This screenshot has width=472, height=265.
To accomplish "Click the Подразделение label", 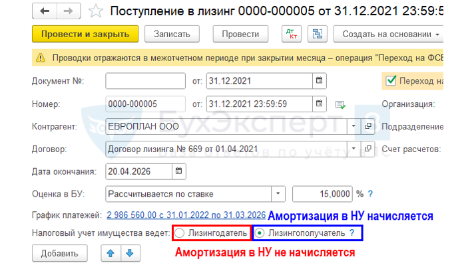I will tap(412, 126).
